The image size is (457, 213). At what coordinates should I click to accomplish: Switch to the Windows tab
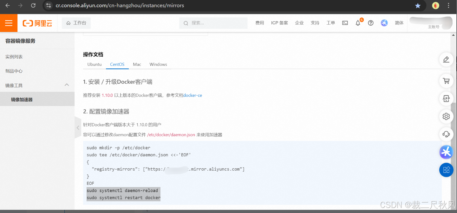[158, 64]
